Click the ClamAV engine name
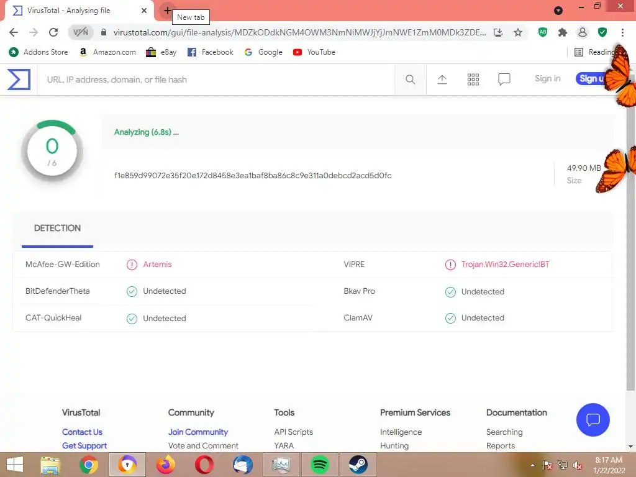The height and width of the screenshot is (477, 636). tap(358, 317)
